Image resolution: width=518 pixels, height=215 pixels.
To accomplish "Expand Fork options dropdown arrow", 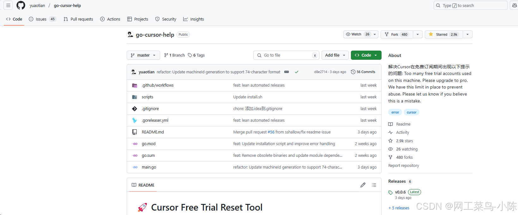I will tap(418, 34).
